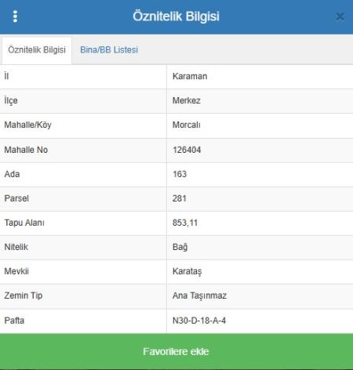The image size is (353, 370).
Task: Click the Nitelik value Bağ
Action: 180,247
